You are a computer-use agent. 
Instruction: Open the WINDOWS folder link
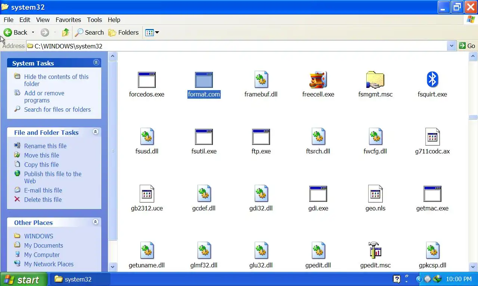38,236
